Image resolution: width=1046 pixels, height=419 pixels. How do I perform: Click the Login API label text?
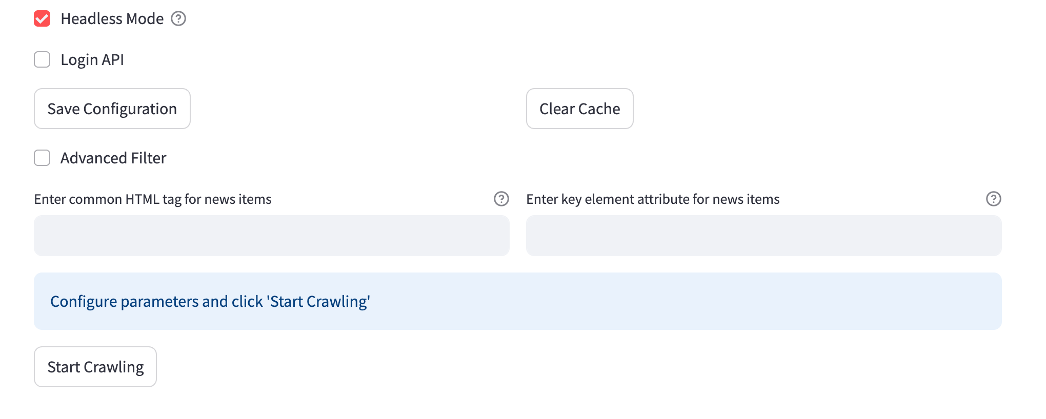[92, 60]
